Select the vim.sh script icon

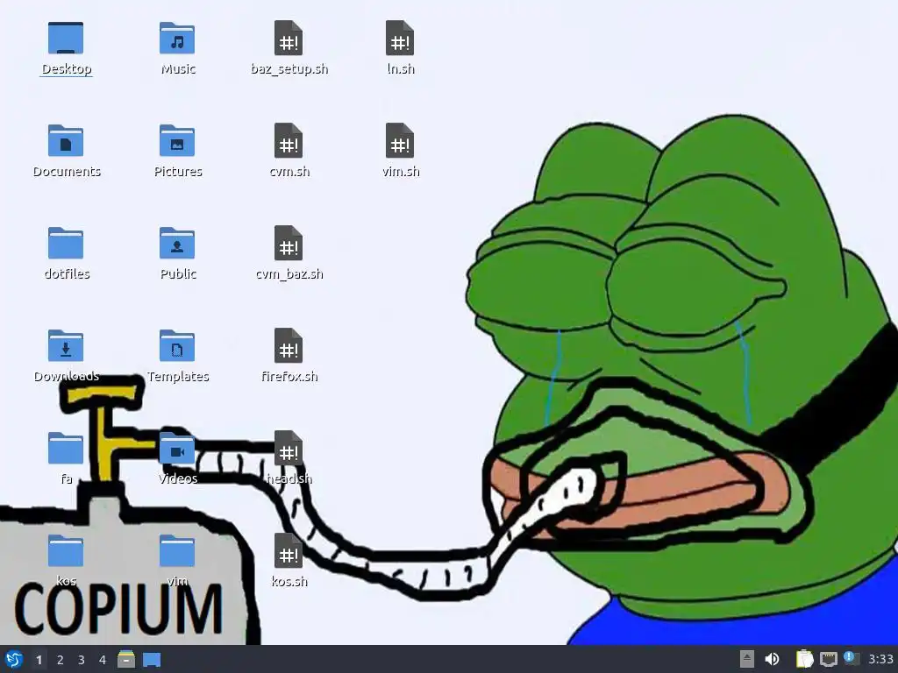tap(400, 141)
